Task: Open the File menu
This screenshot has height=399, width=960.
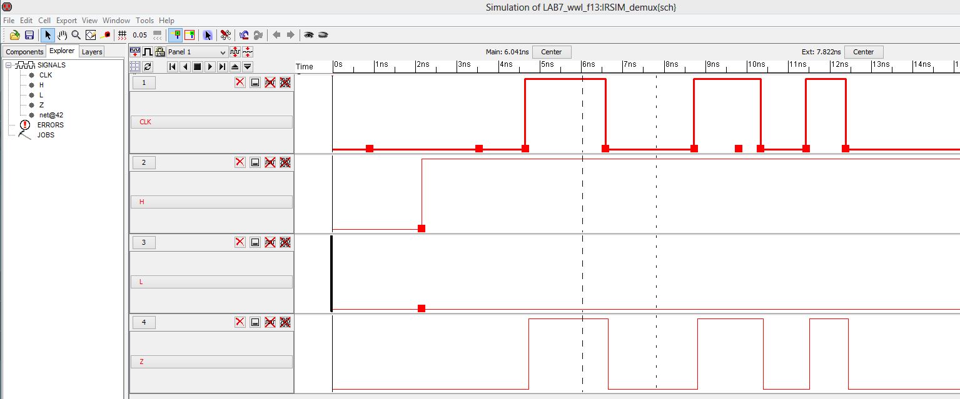Action: click(x=9, y=21)
